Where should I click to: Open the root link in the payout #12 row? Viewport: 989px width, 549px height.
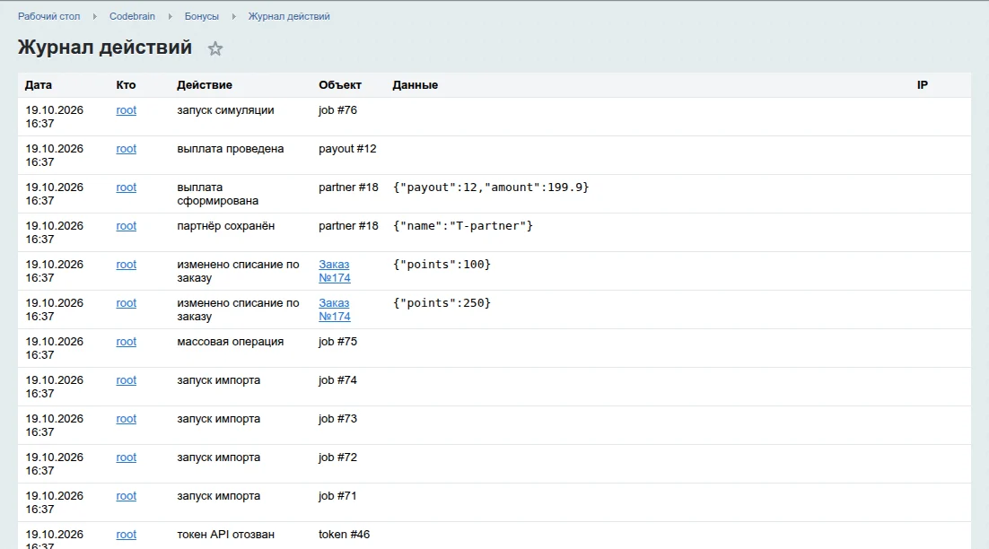click(x=127, y=149)
